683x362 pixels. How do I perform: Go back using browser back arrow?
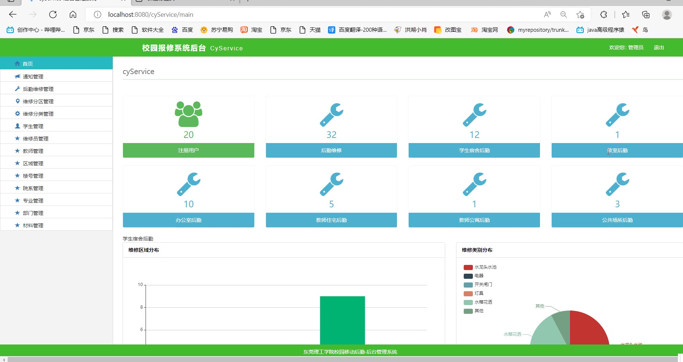click(x=13, y=15)
